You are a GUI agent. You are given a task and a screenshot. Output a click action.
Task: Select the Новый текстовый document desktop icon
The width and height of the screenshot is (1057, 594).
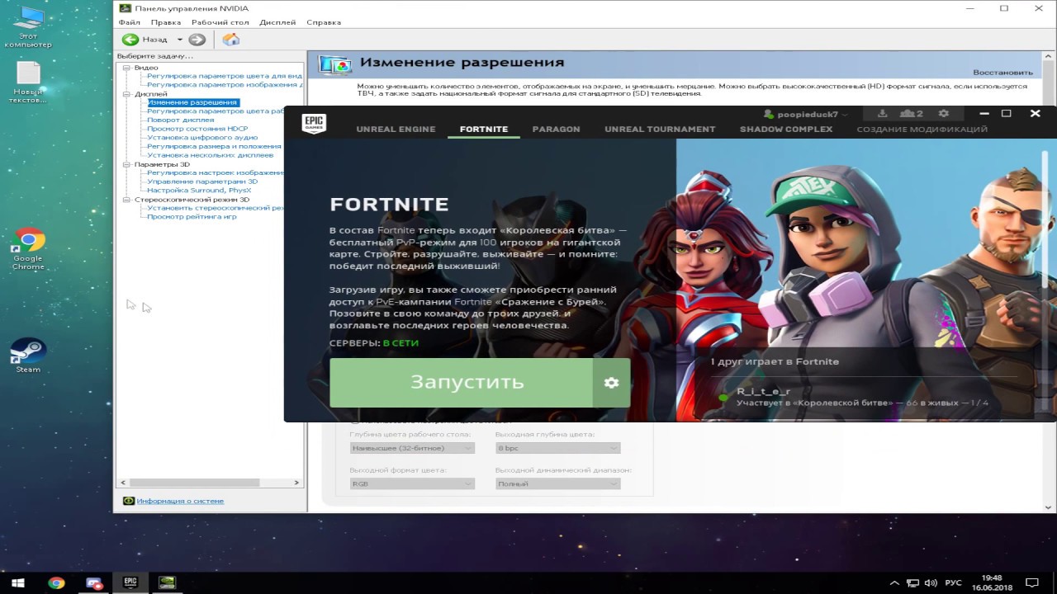pos(28,82)
